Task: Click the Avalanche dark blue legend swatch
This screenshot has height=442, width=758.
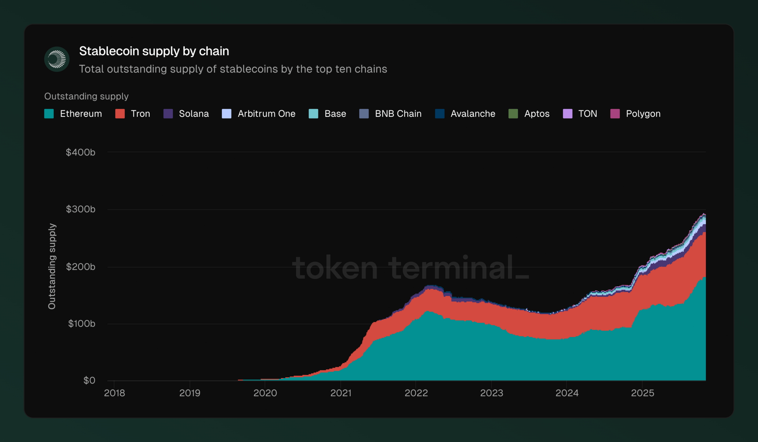Action: click(x=440, y=114)
